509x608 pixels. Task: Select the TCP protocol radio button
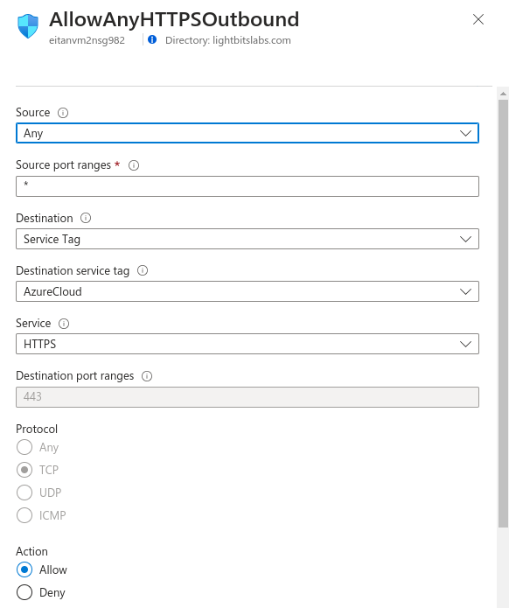pyautogui.click(x=24, y=470)
